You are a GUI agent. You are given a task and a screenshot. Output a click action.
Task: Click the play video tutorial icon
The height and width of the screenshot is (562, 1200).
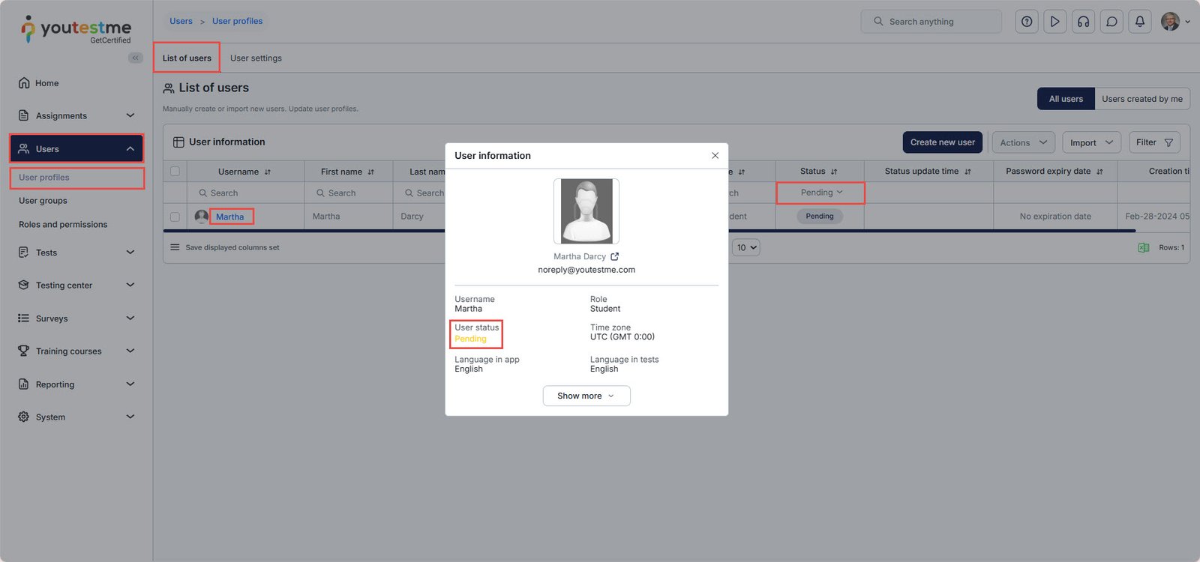click(1054, 22)
